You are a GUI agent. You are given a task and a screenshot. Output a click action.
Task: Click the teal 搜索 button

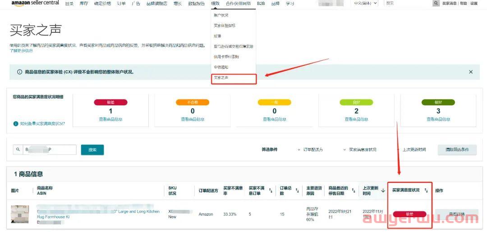pyautogui.click(x=92, y=150)
